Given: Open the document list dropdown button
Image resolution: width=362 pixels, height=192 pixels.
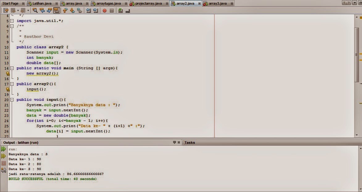Looking at the screenshot, I should [355, 3].
